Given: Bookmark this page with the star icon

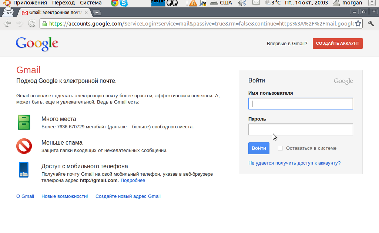Looking at the screenshot, I should (358, 23).
